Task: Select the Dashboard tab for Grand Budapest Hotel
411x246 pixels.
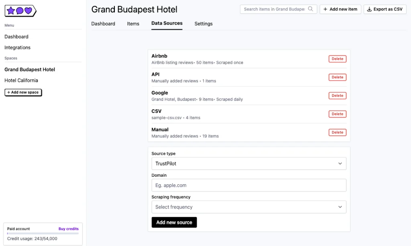Action: [x=103, y=24]
